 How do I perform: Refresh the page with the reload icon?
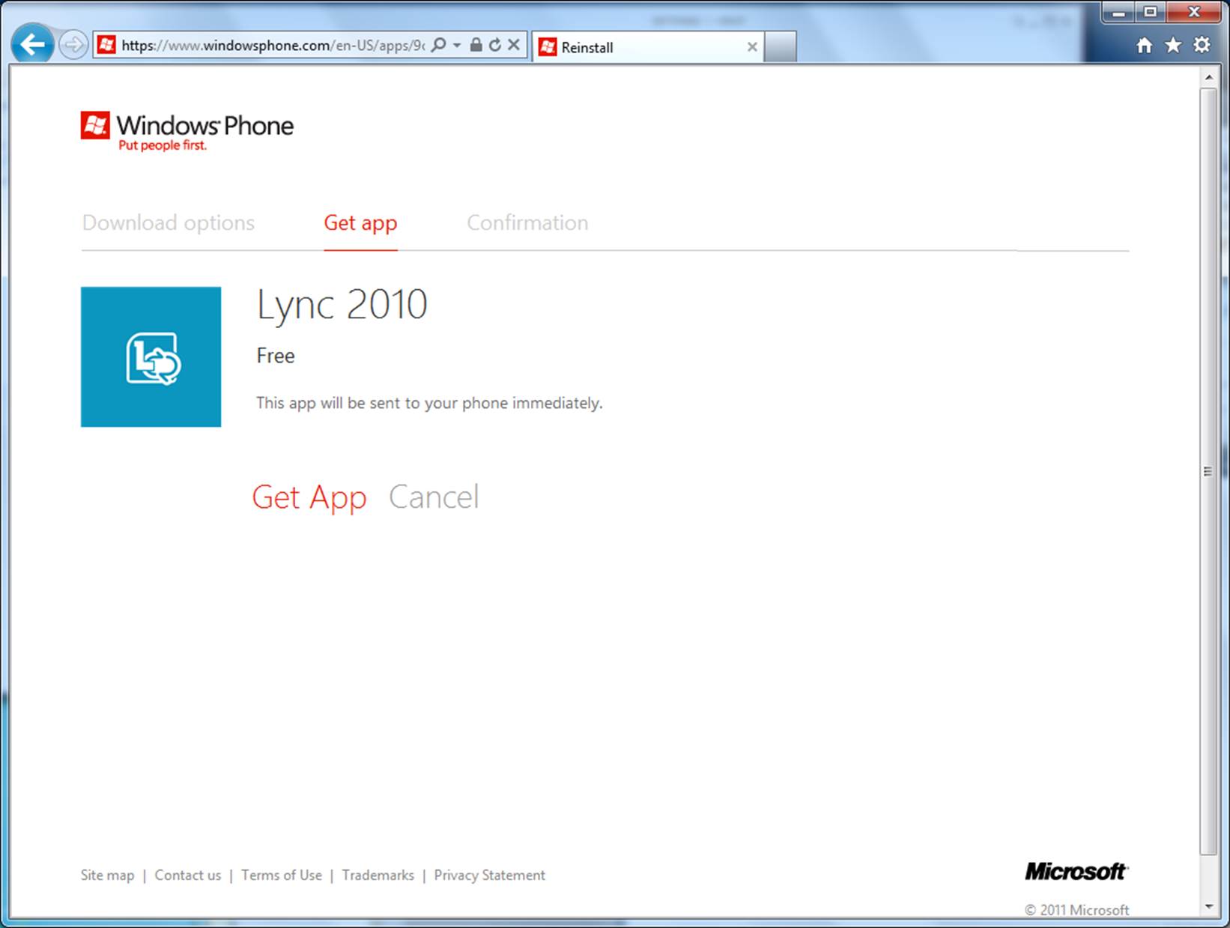(494, 45)
